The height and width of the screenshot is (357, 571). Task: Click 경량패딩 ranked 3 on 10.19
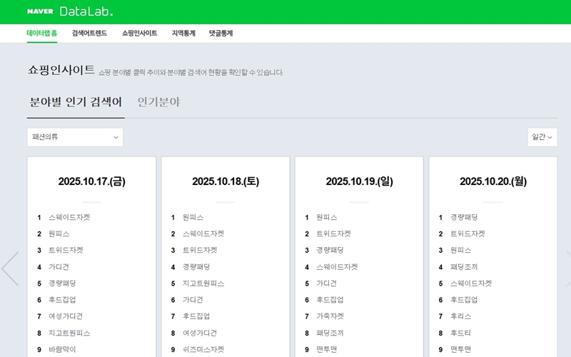[330, 251]
